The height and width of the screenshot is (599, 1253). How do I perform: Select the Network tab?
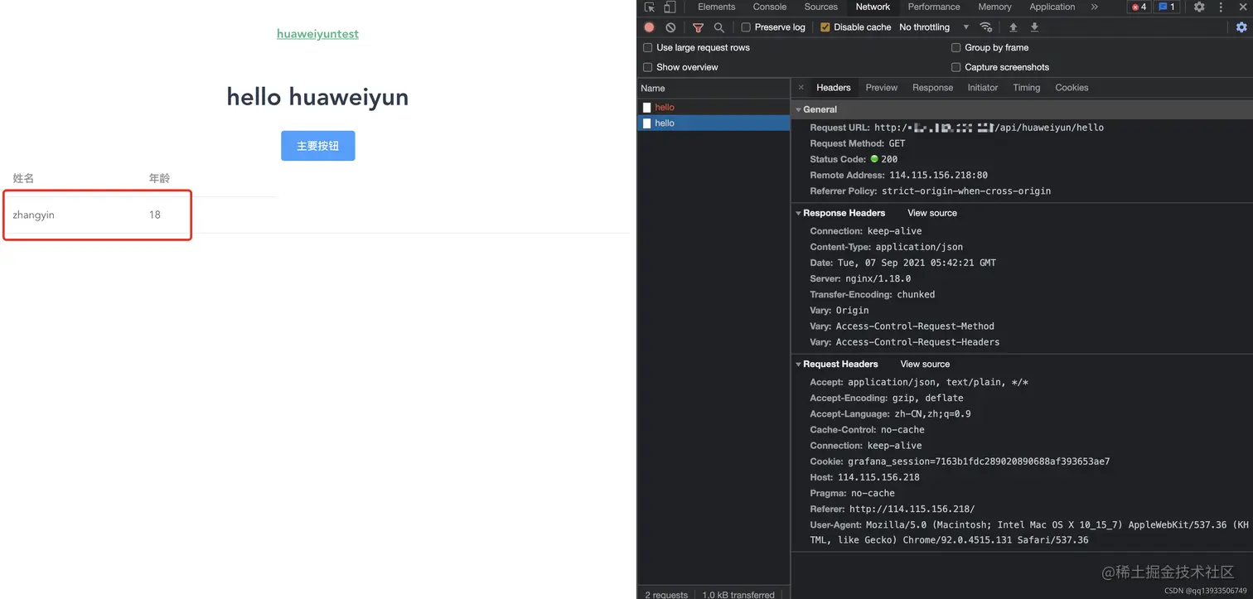(x=873, y=7)
